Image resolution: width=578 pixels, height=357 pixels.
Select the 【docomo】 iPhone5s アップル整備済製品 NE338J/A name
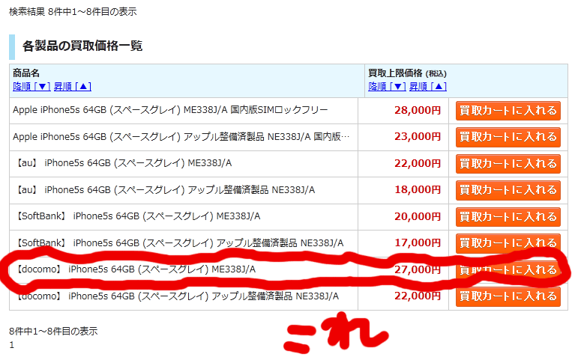(x=178, y=296)
